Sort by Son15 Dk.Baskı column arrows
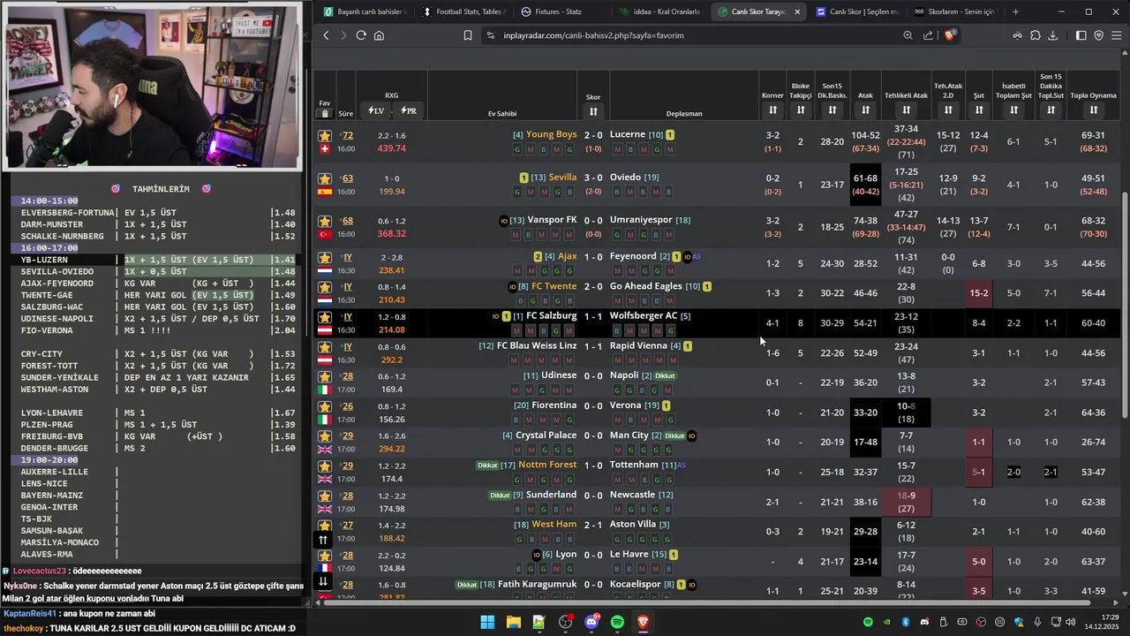The width and height of the screenshot is (1130, 636). (x=832, y=110)
